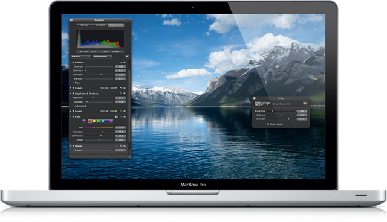Viewport: 387px width, 222px height.
Task: Expand the Tint disclosure triangle
Action: 73,83
